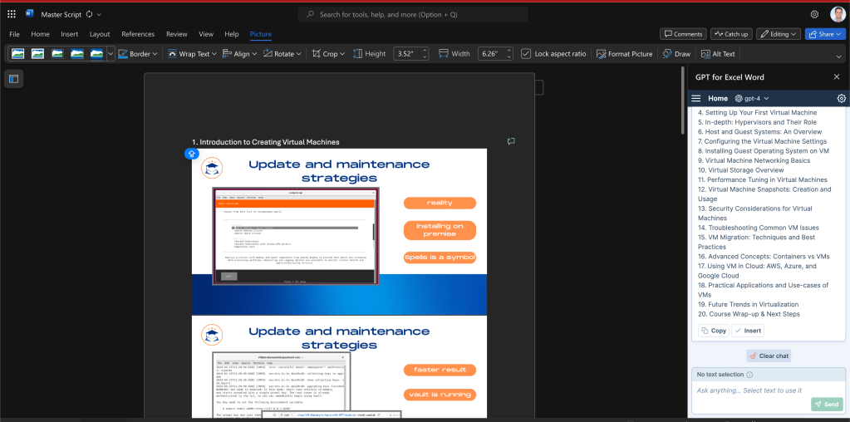Image resolution: width=850 pixels, height=422 pixels.
Task: Switch to the View tab
Action: (206, 34)
